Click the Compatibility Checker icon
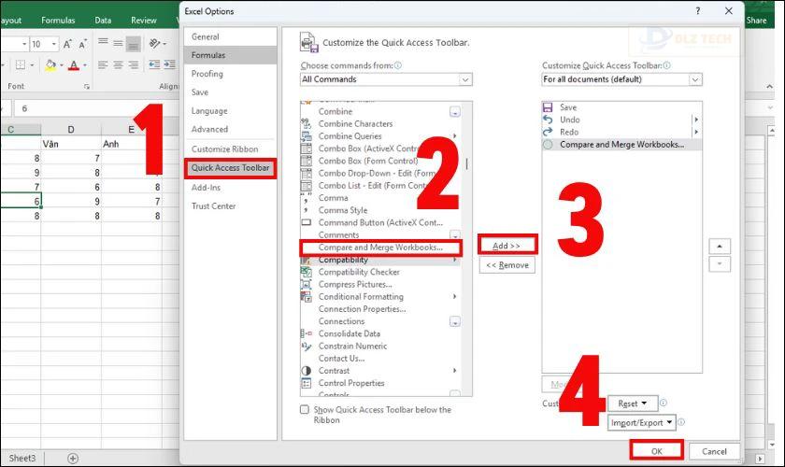The height and width of the screenshot is (467, 785). (x=306, y=272)
